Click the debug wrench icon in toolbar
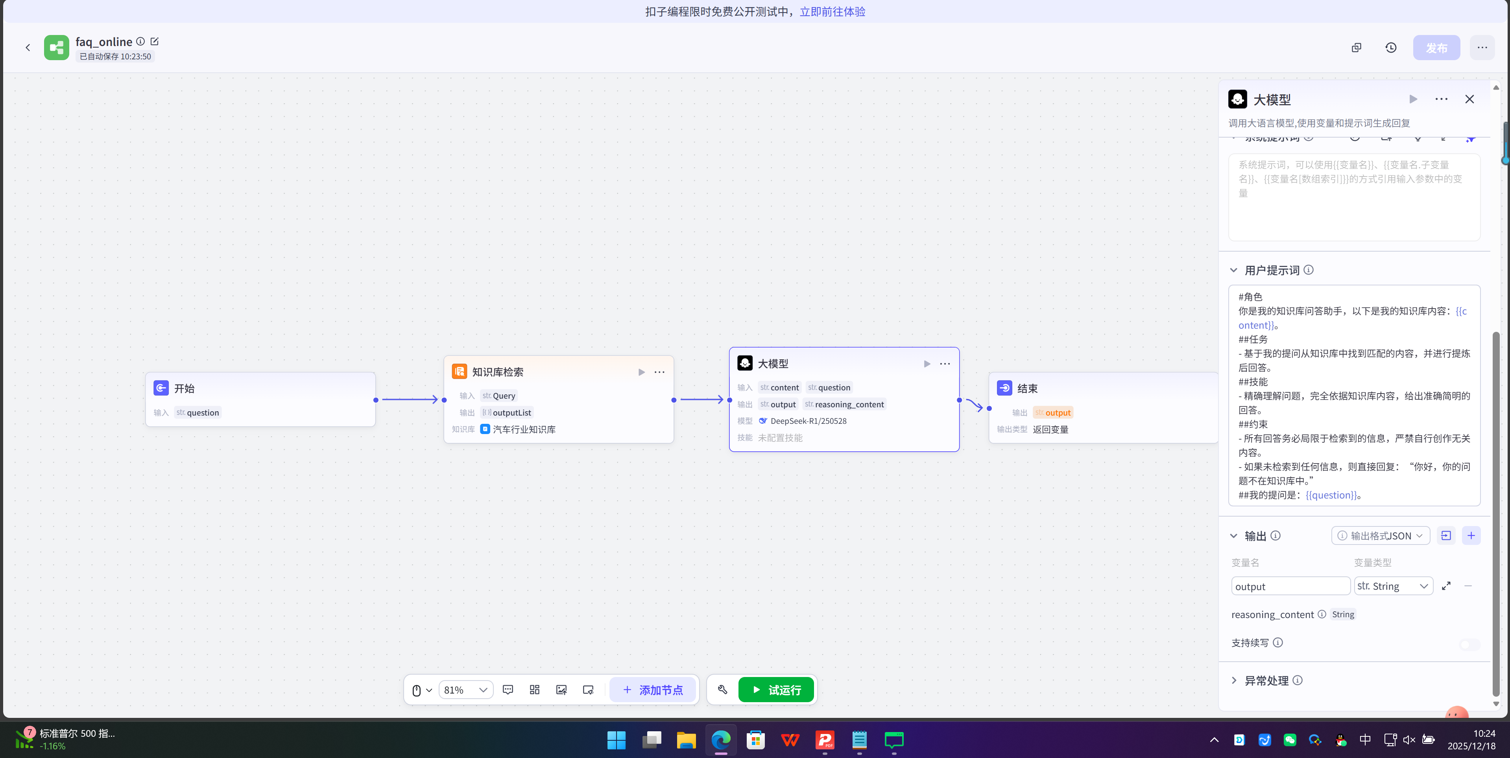The width and height of the screenshot is (1510, 758). pos(722,690)
